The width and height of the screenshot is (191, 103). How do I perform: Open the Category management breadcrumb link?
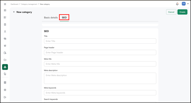click(x=29, y=4)
